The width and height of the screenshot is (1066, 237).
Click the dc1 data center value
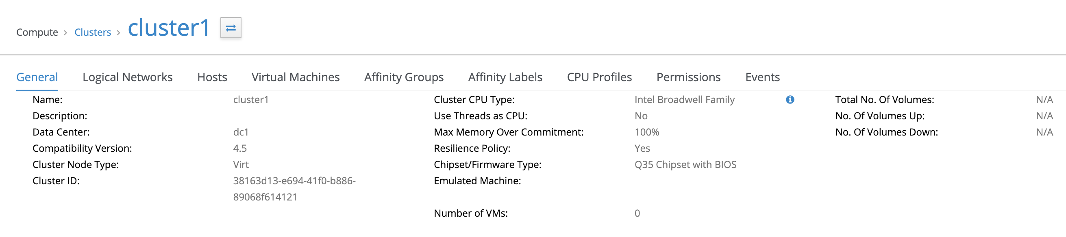point(241,132)
